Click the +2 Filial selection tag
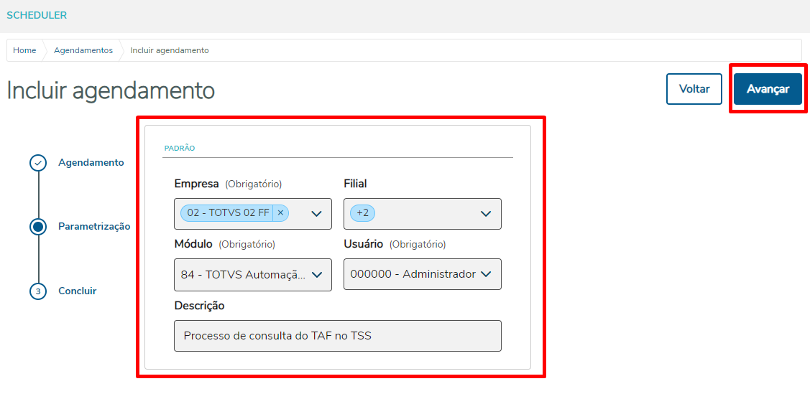 tap(363, 213)
